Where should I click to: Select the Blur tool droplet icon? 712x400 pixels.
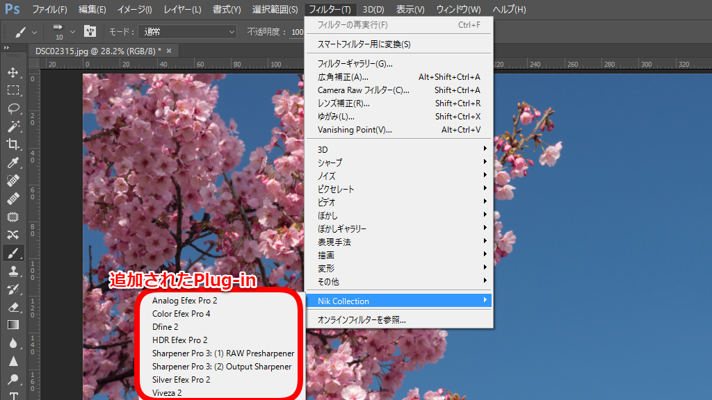13,343
